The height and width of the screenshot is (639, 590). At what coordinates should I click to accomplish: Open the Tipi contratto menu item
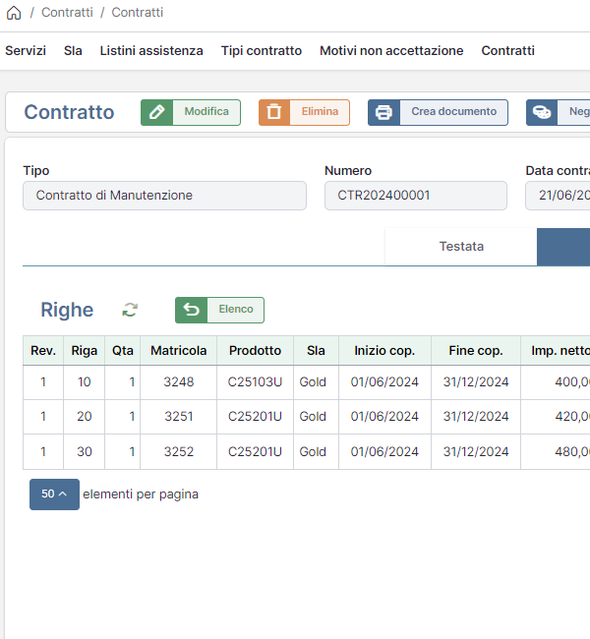(262, 50)
